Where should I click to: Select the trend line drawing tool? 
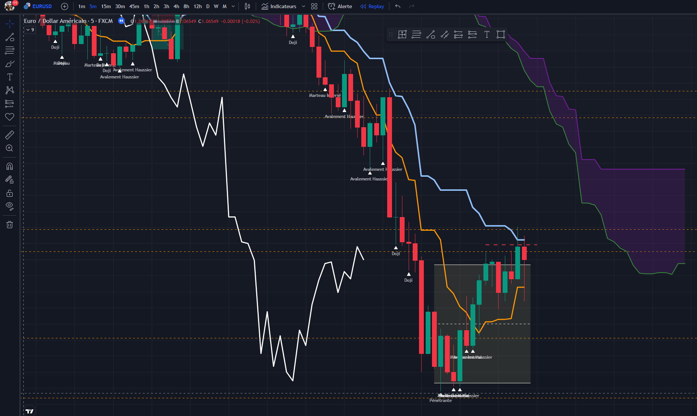pos(10,37)
